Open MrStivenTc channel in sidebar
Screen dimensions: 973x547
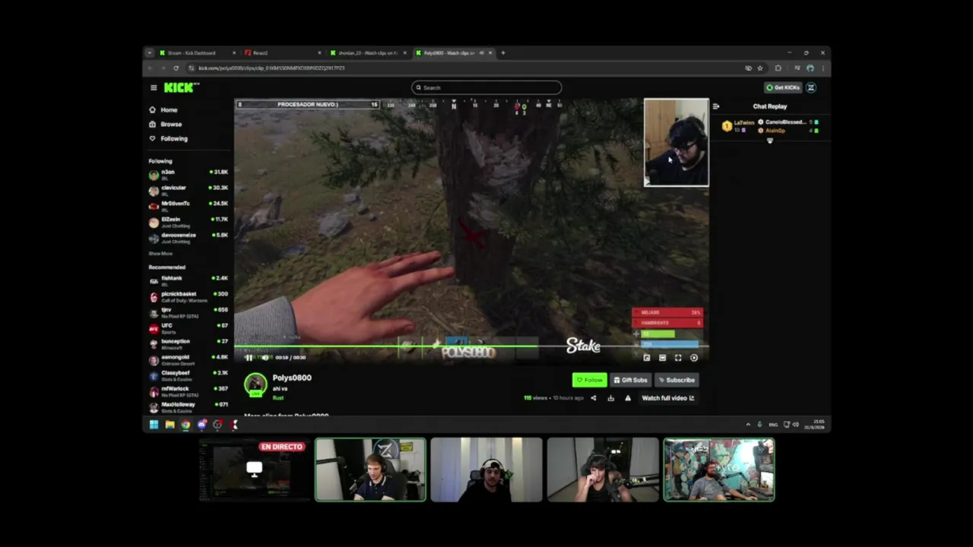tap(189, 206)
